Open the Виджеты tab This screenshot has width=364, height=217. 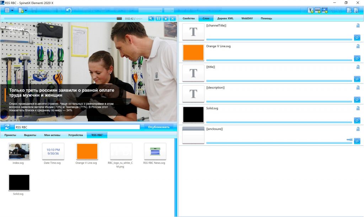coord(30,135)
